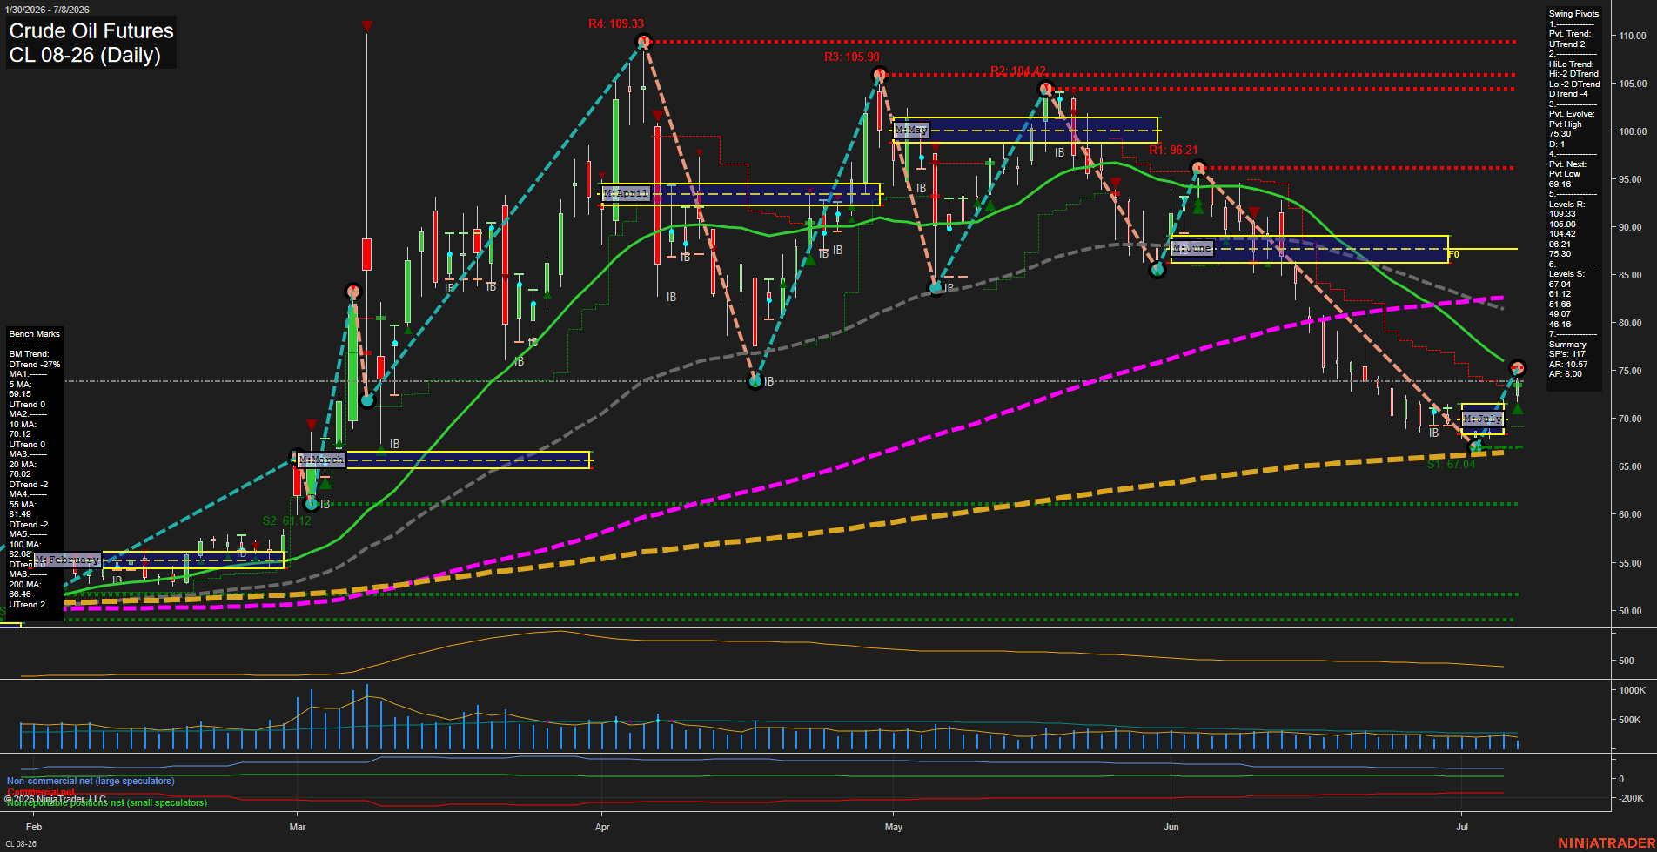Select the latest pivot high circle near 75

point(1517,368)
